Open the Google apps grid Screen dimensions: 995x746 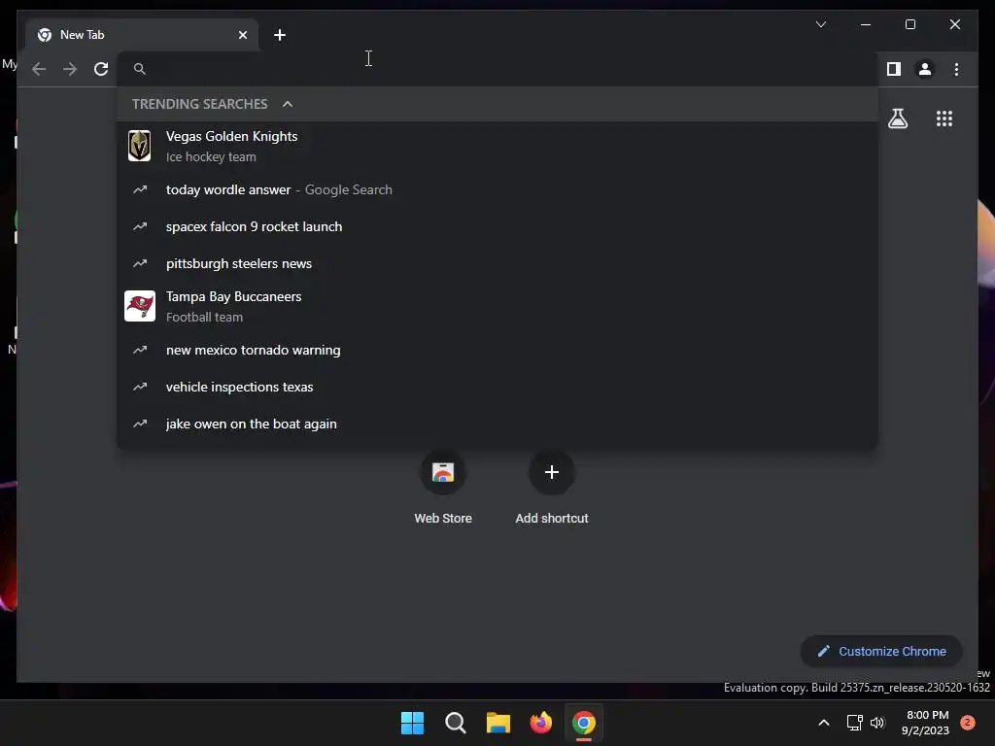[x=944, y=119]
